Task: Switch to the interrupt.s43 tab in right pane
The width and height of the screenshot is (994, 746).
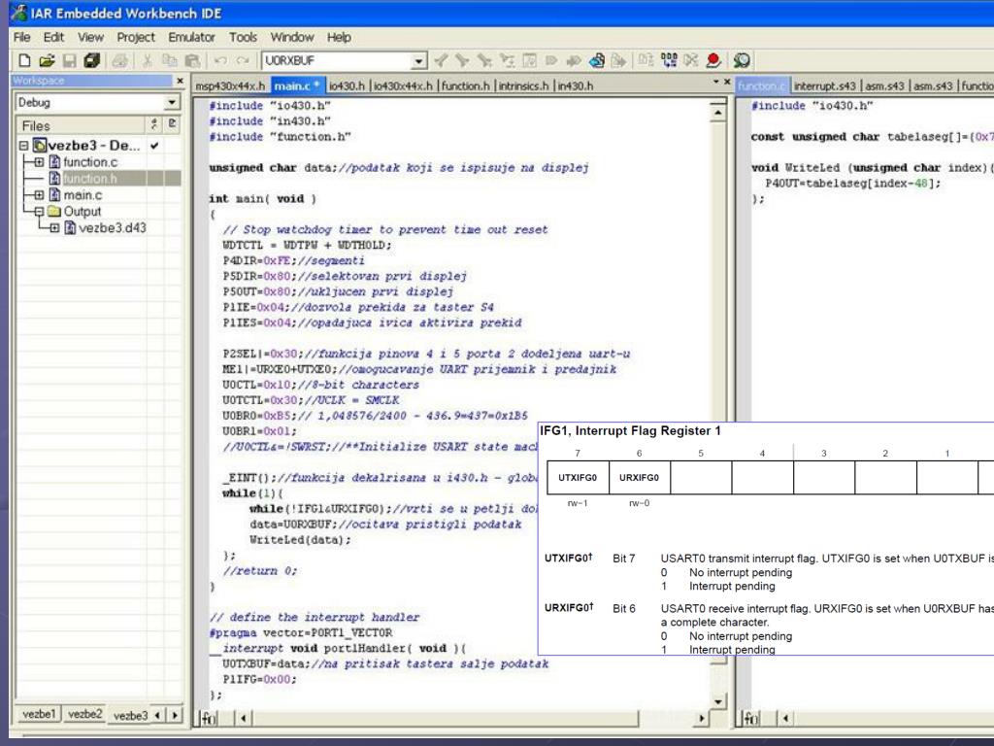Action: tap(824, 85)
